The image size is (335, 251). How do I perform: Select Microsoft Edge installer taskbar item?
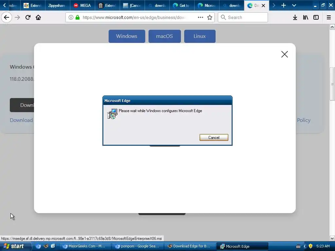[242, 246]
